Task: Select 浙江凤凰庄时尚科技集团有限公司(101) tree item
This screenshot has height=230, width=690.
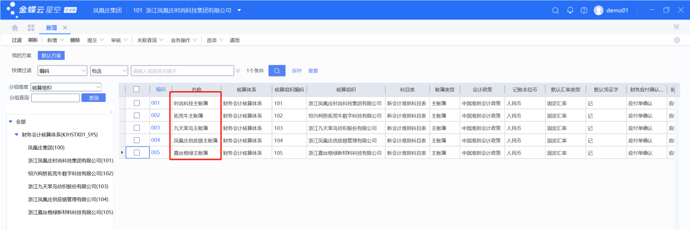Action: click(x=71, y=161)
